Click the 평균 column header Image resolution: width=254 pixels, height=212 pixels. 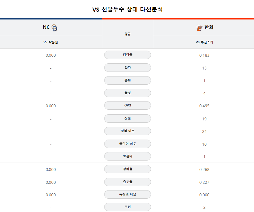point(127,34)
